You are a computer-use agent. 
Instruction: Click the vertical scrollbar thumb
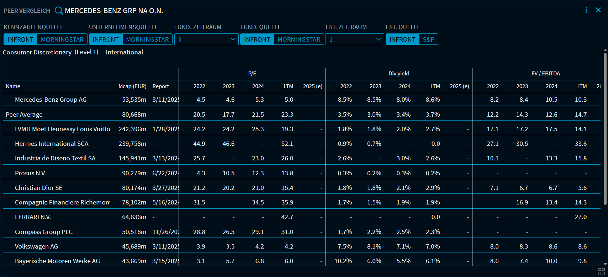(x=605, y=128)
